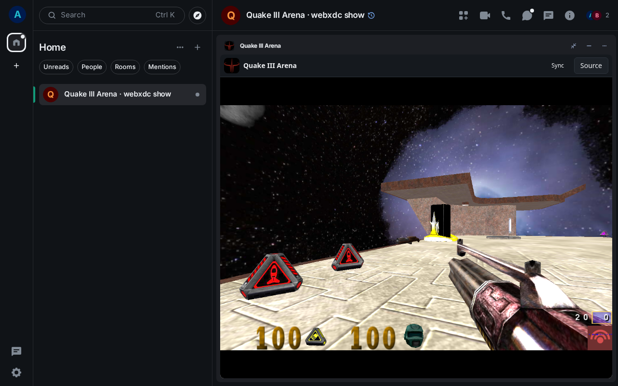618x386 pixels.
Task: Click the "Quake III Arena" widget title bar text
Action: (260, 46)
